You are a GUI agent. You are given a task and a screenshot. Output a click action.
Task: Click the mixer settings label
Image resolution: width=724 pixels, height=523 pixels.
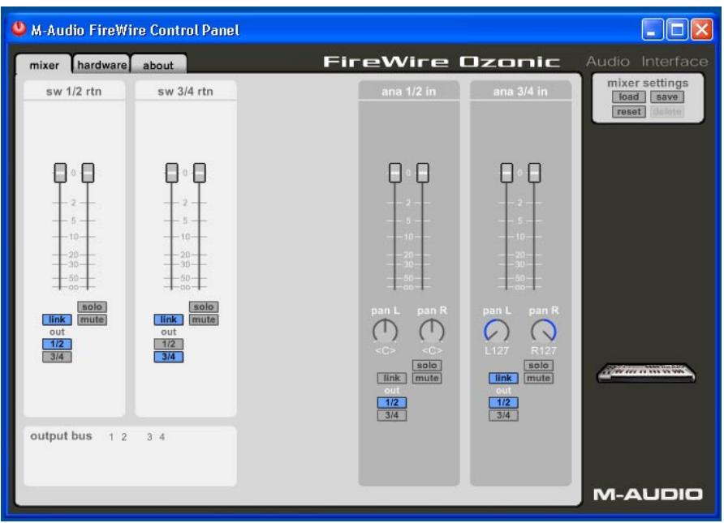pyautogui.click(x=648, y=83)
